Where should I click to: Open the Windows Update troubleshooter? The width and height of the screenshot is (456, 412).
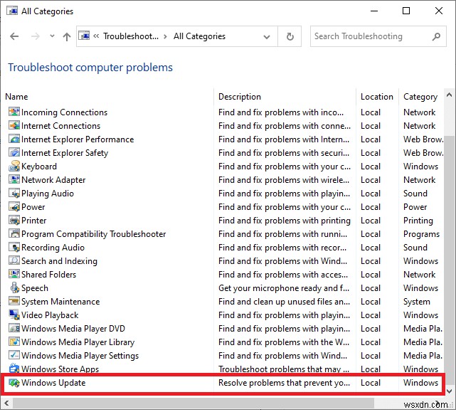pyautogui.click(x=53, y=383)
